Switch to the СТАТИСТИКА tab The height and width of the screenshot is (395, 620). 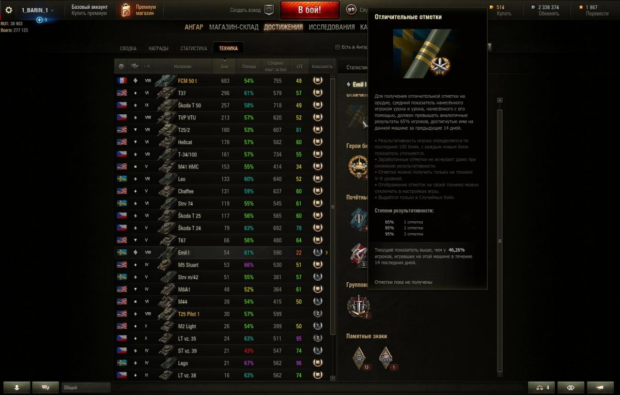coord(194,49)
